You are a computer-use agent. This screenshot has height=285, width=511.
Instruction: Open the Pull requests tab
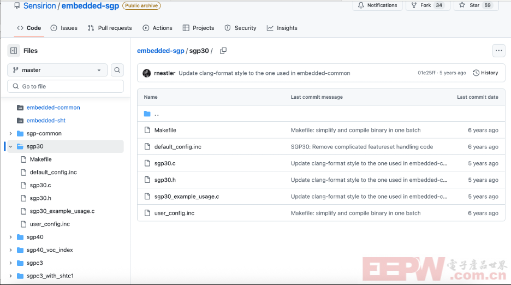pos(110,28)
